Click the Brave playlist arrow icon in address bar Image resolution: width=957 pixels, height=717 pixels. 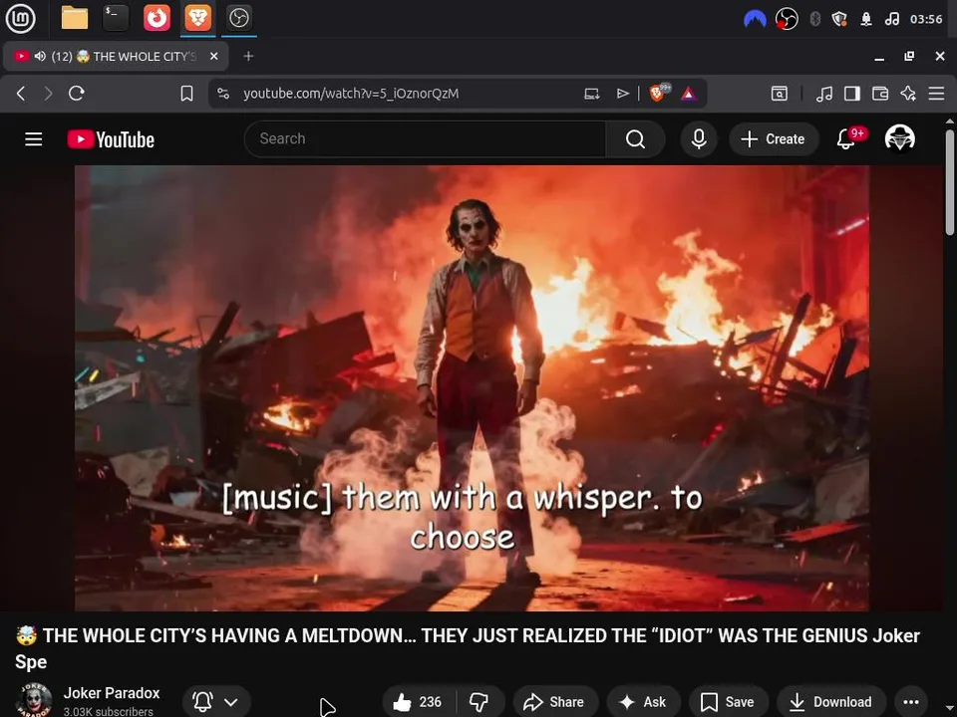point(622,94)
